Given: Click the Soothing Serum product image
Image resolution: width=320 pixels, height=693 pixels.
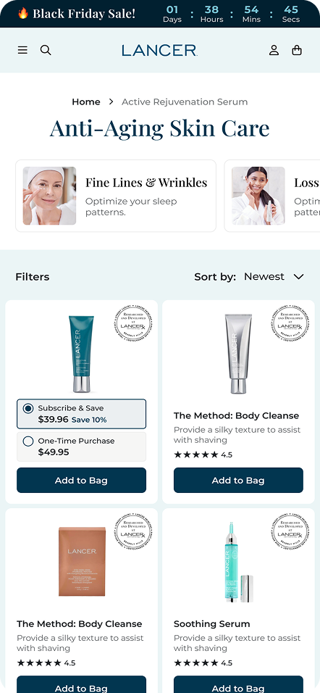Looking at the screenshot, I should click(238, 562).
